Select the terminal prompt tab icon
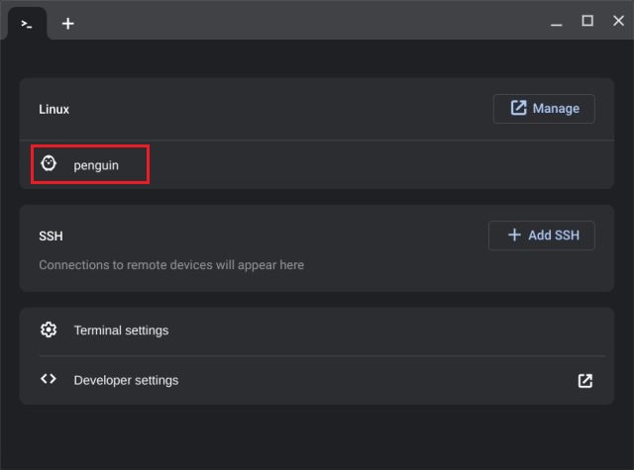This screenshot has height=470, width=634. click(x=27, y=23)
